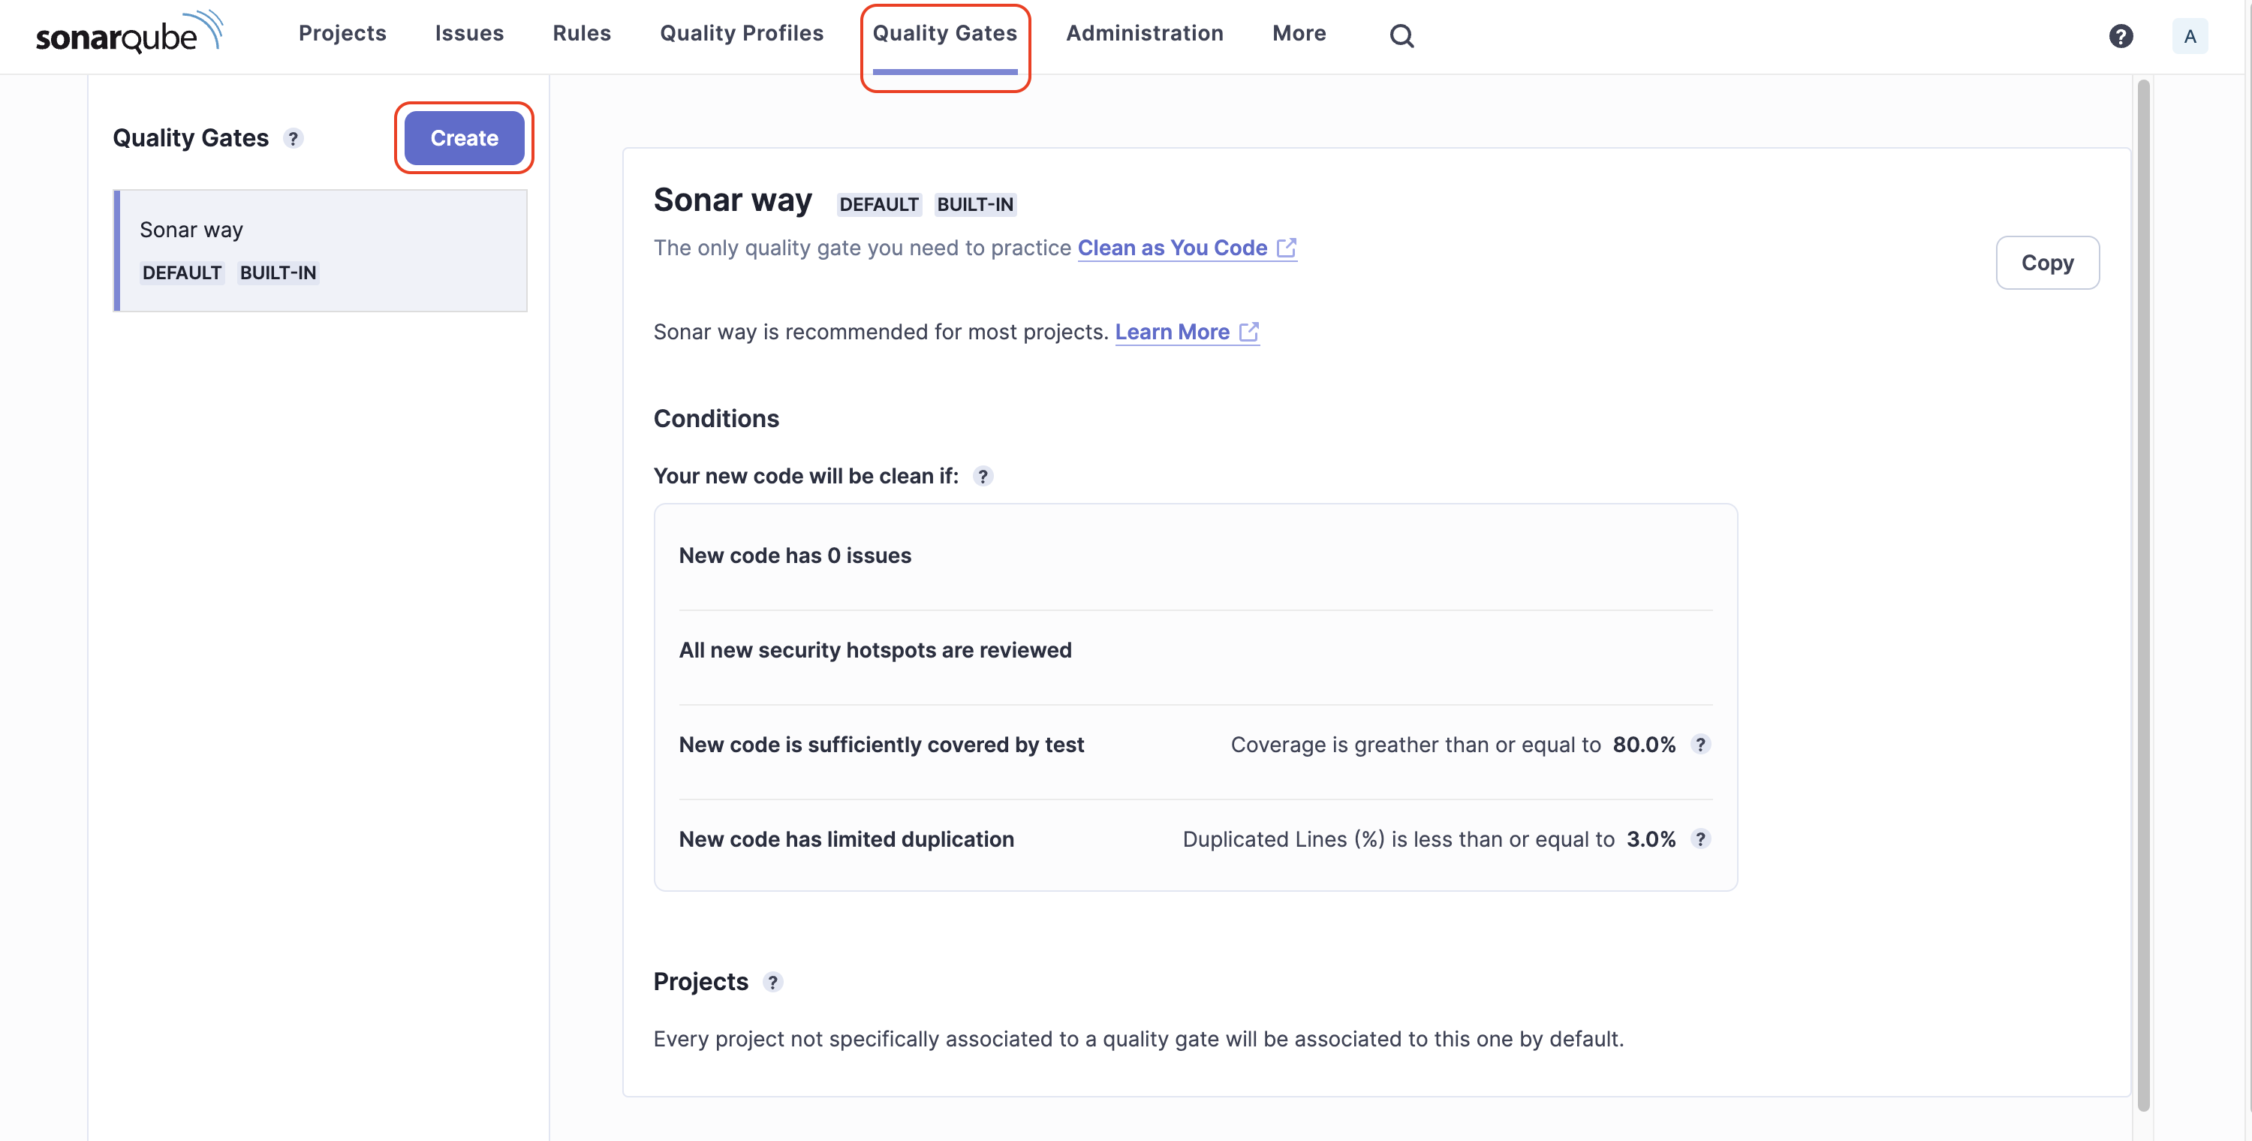Click help icon beside Projects heading

tap(772, 982)
